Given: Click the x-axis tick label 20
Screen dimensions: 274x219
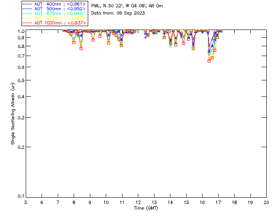Looking at the screenshot, I should pos(266,202).
